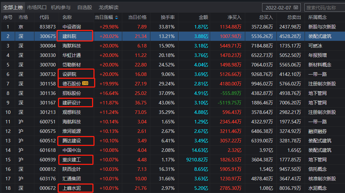Click net buy value 2.32亿
The image size is (345, 193).
[234, 150]
